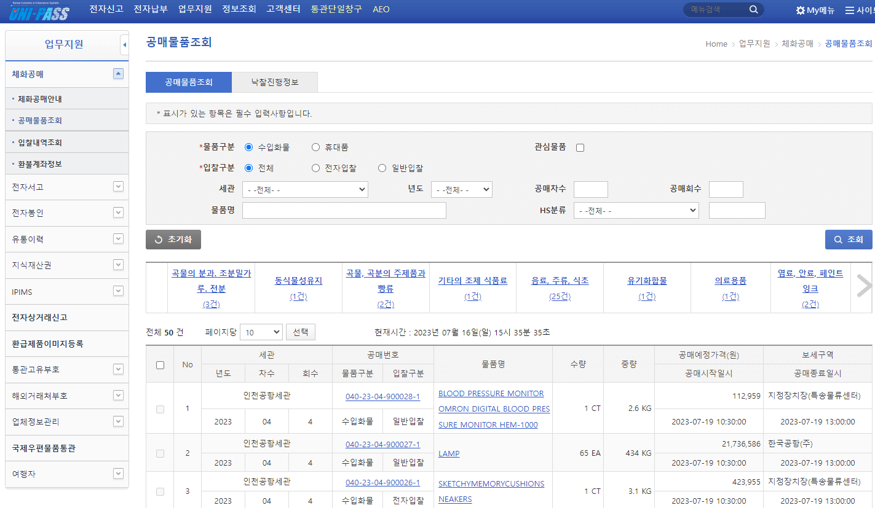
Task: Collapse the 체화공매 section
Action: click(119, 74)
